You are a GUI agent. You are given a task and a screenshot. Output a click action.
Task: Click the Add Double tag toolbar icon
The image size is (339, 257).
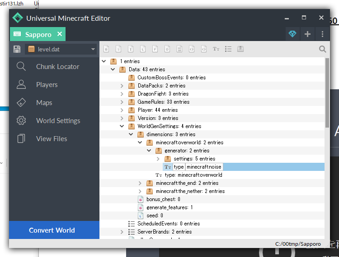click(x=167, y=49)
